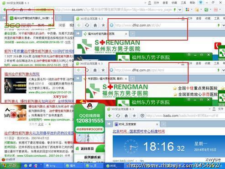Screen dimensions: 225x169
Task: Select tab 时间_百度搜索
Action: (136, 124)
